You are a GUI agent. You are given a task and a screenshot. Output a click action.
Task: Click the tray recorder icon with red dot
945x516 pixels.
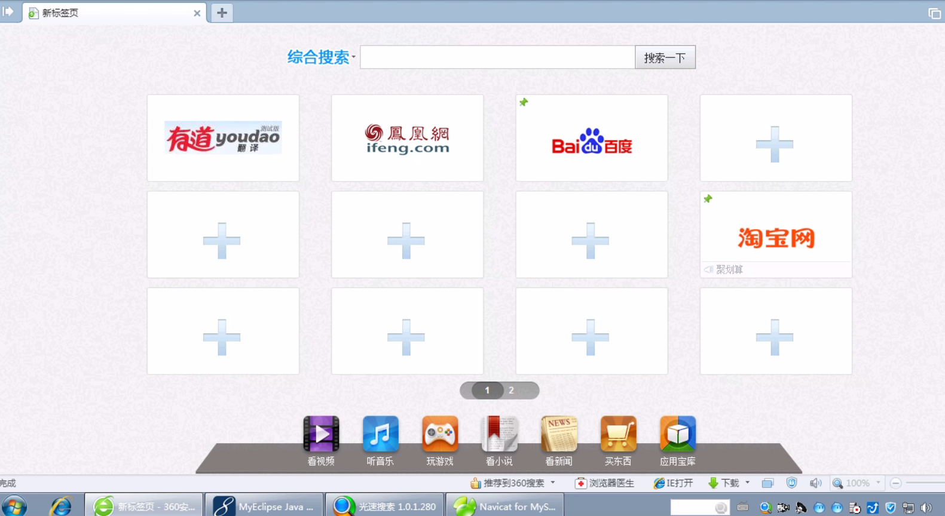pyautogui.click(x=855, y=508)
